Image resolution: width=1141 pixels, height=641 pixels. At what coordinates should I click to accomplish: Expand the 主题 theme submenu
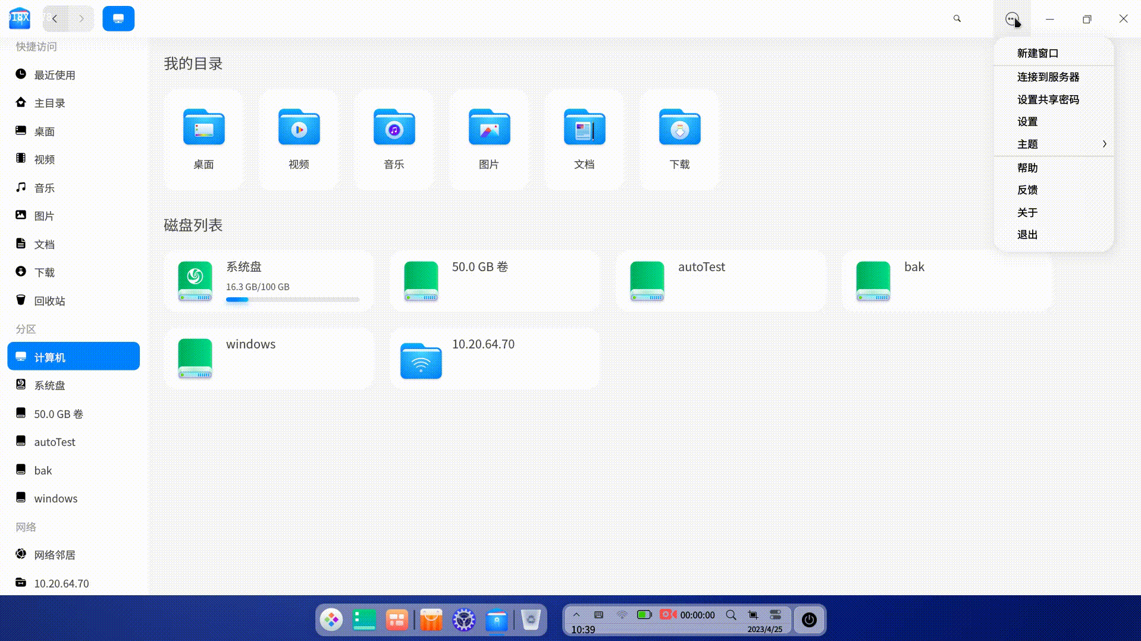(x=1054, y=144)
